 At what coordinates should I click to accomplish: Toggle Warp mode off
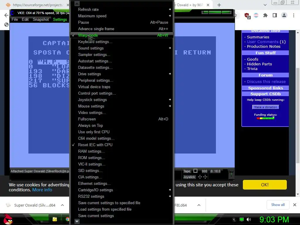122,35
